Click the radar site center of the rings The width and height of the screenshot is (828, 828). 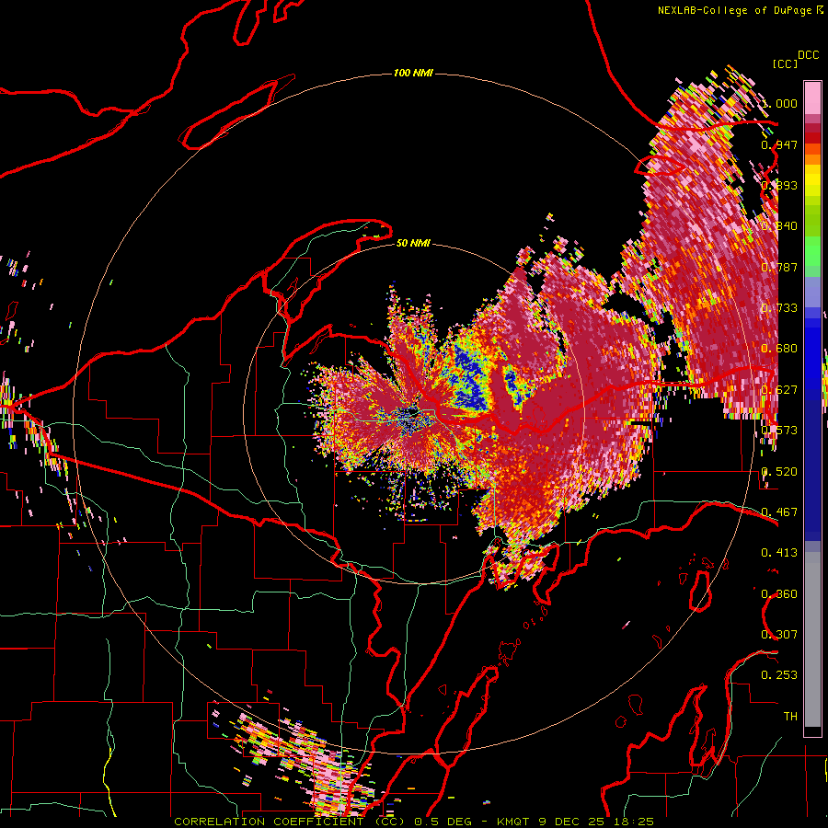coord(413,414)
